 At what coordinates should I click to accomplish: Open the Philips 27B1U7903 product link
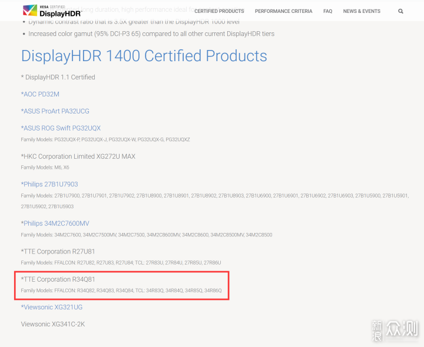(49, 184)
